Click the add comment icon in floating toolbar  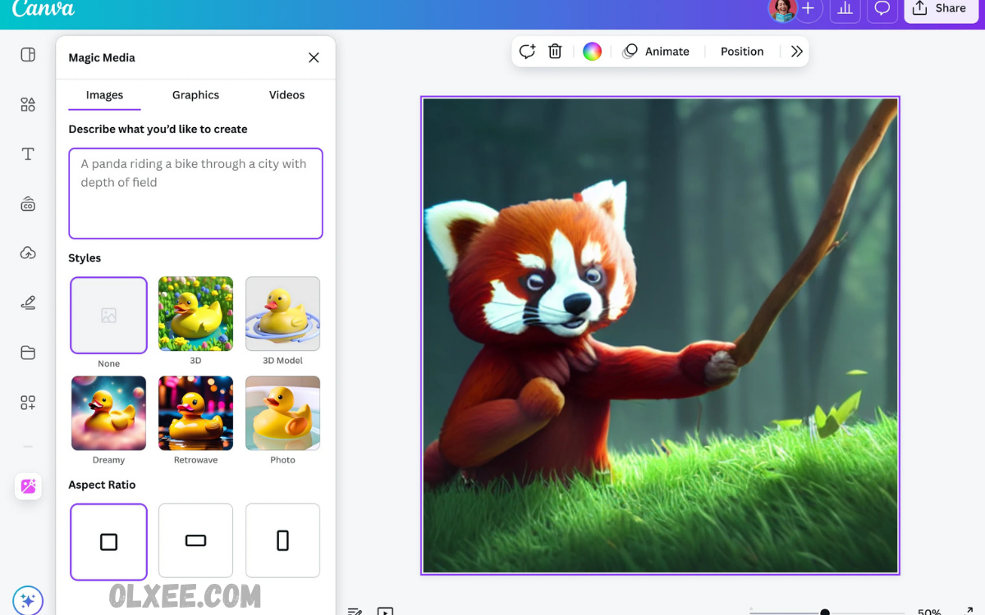(x=527, y=51)
